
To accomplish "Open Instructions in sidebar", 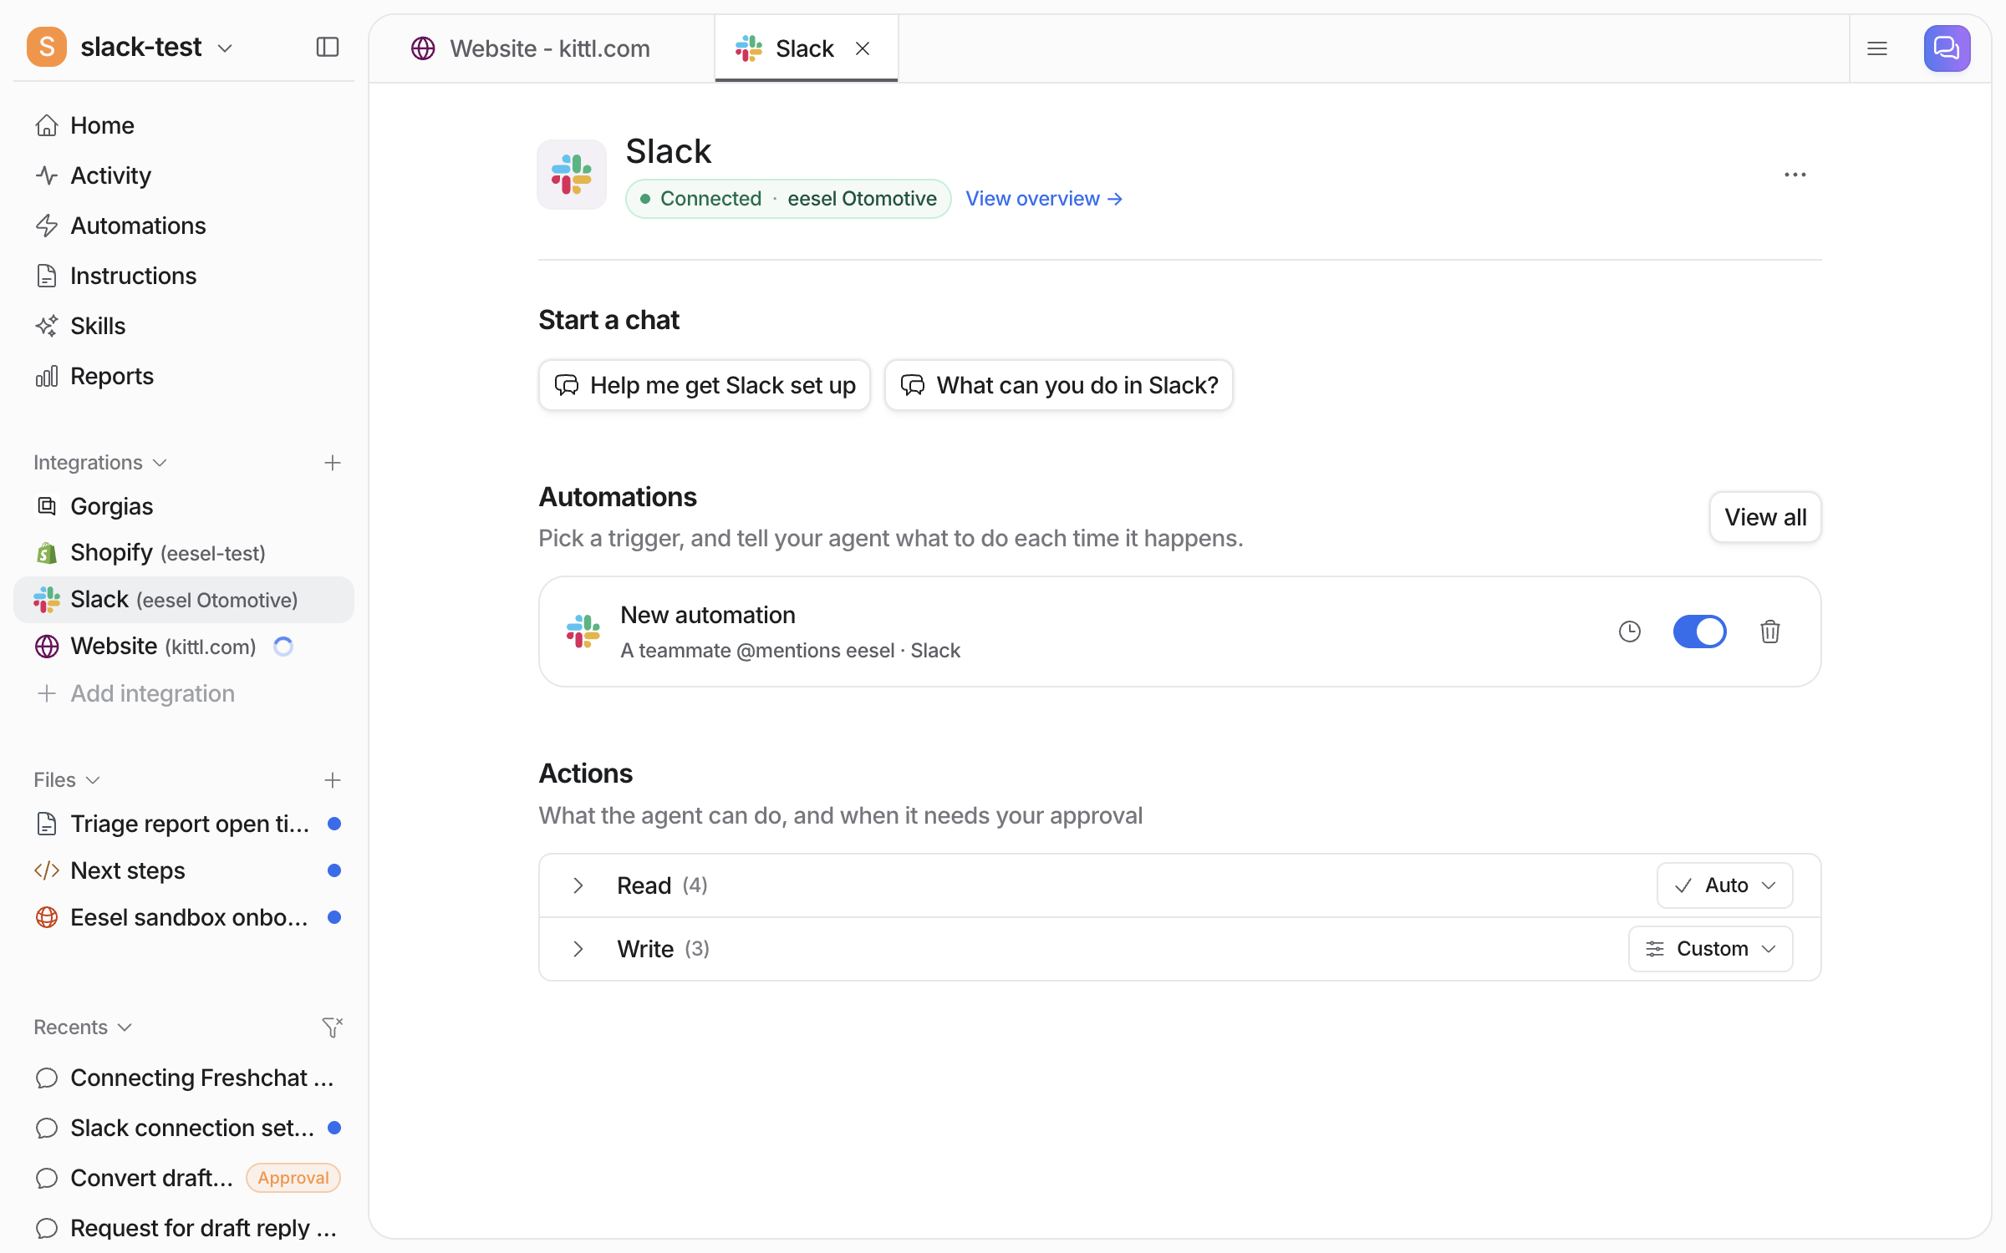I will pyautogui.click(x=184, y=276).
